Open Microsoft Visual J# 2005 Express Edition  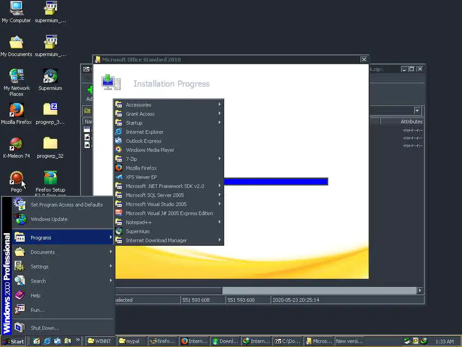pos(169,213)
